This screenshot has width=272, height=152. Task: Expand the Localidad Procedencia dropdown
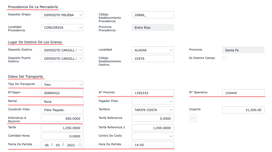tap(62, 27)
